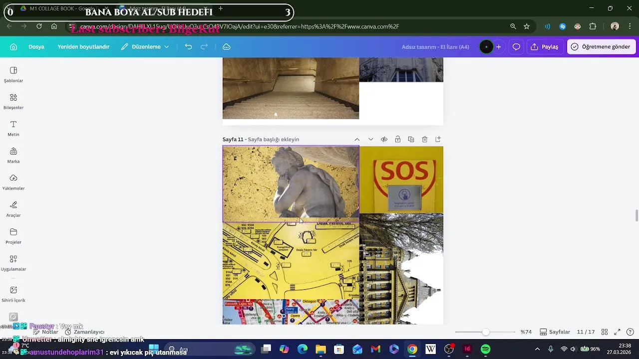Viewport: 639px width, 359px height.
Task: Select the SOS sign image
Action: point(401,179)
